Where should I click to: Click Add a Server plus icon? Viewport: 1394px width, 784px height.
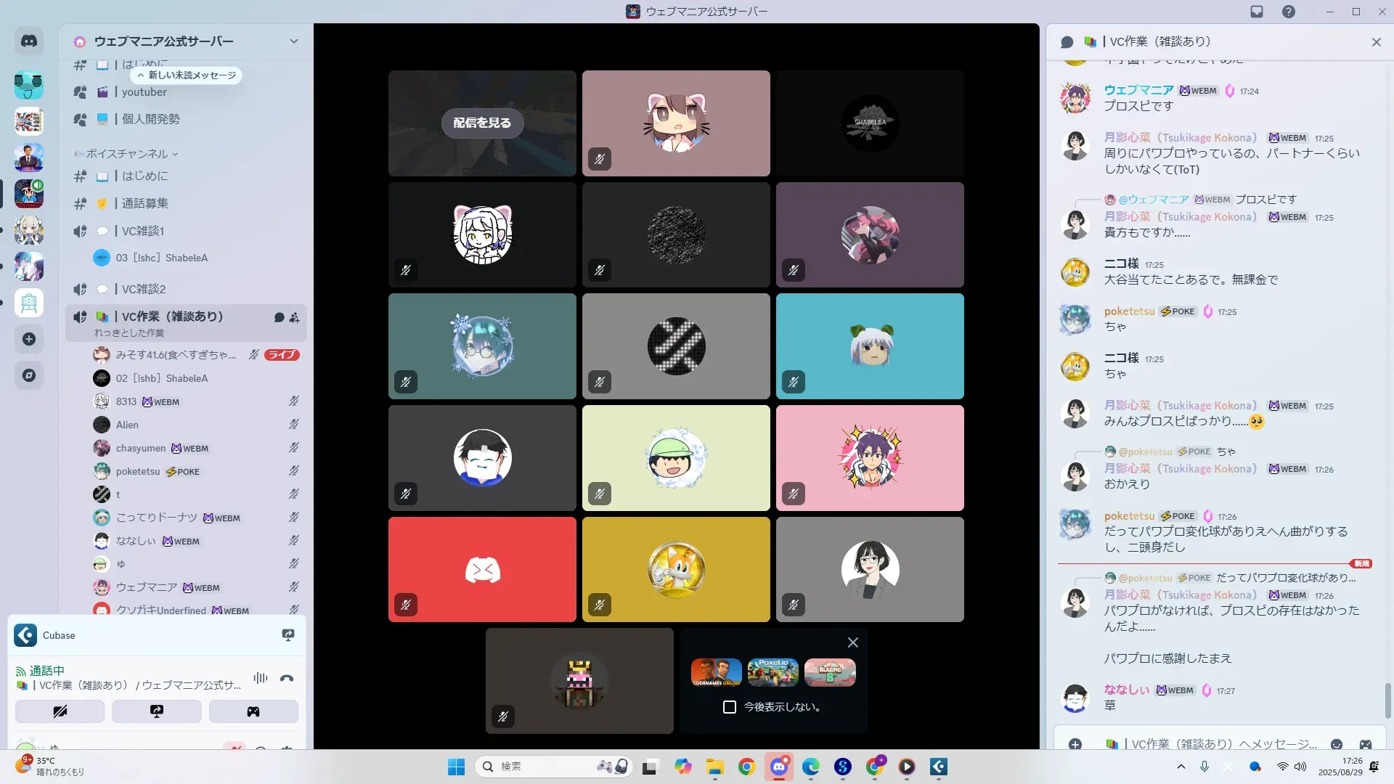coord(29,339)
